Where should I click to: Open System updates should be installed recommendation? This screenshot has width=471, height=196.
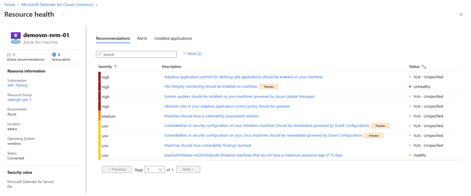[x=240, y=96]
